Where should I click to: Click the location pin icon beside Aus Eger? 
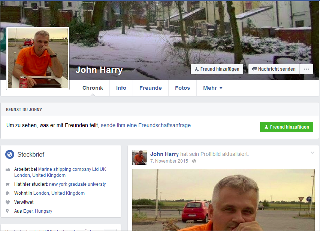pos(7,211)
